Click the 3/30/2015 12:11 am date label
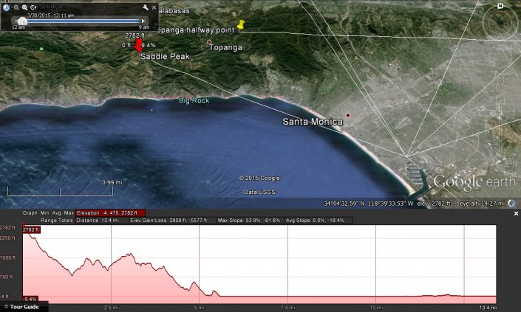Image resolution: width=521 pixels, height=312 pixels. (x=50, y=15)
